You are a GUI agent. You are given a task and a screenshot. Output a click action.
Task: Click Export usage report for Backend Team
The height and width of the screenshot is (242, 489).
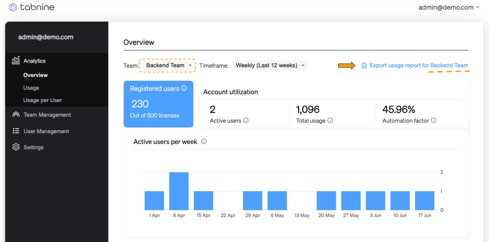pyautogui.click(x=418, y=66)
